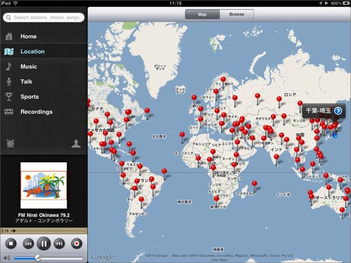Click the FM Nirai Okinawa 79.2 title
The width and height of the screenshot is (351, 263).
[44, 215]
